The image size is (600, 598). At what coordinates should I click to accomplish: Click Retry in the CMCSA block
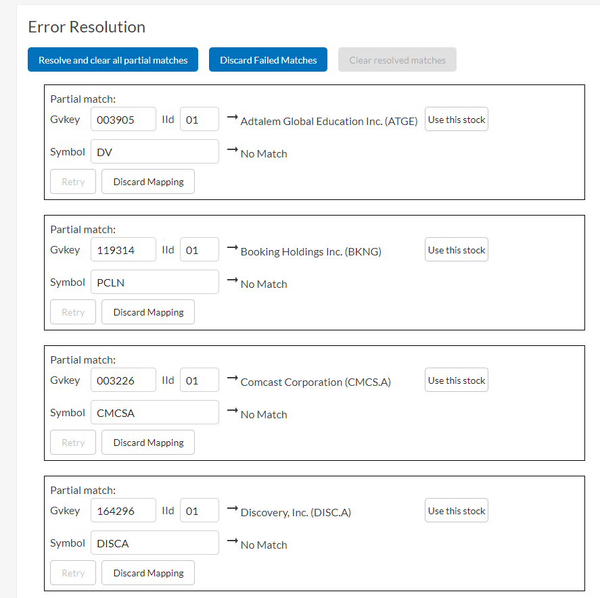[x=73, y=443]
